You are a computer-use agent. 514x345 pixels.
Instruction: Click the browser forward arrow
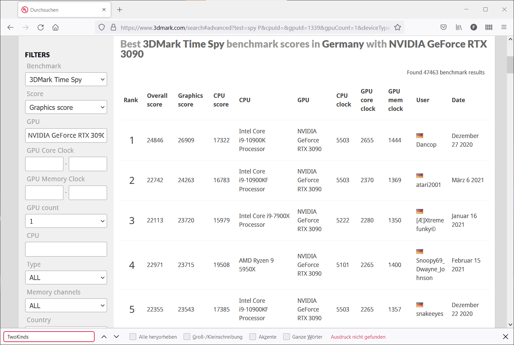pos(25,27)
